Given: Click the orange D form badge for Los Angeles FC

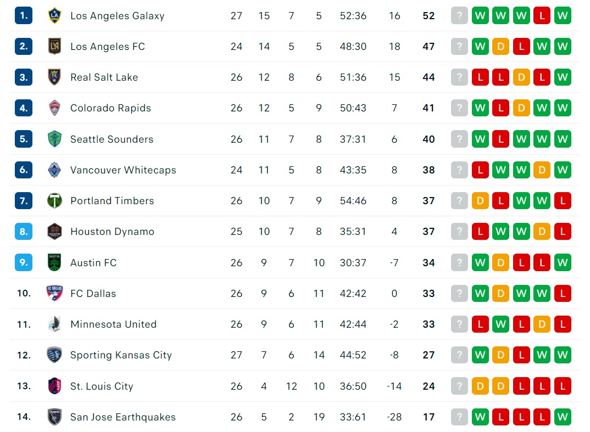Looking at the screenshot, I should coord(501,46).
